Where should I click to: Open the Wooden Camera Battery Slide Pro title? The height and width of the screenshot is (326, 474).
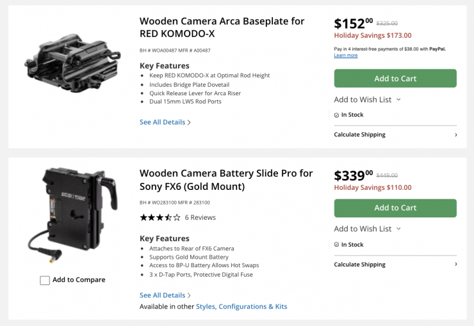coord(225,180)
